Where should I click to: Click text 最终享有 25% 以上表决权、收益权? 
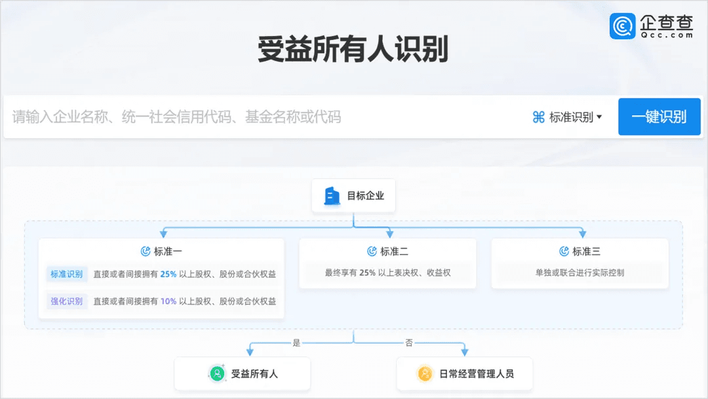(388, 273)
